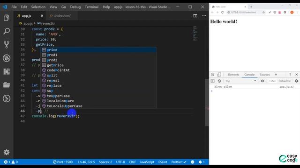Expand more DevTools tabs chevron
The image size is (300, 168).
pyautogui.click(x=276, y=75)
